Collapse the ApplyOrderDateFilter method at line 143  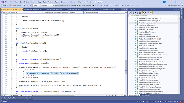tap(11, 43)
